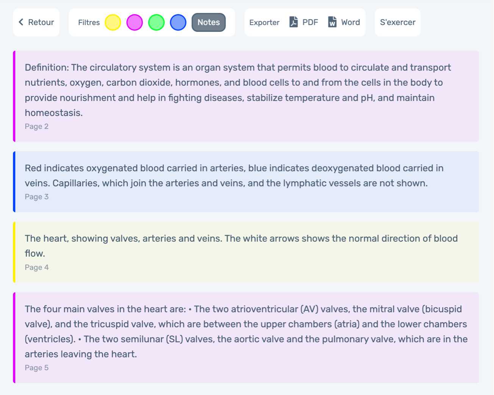This screenshot has height=395, width=494.
Task: Click the PDF file icon
Action: click(x=294, y=22)
